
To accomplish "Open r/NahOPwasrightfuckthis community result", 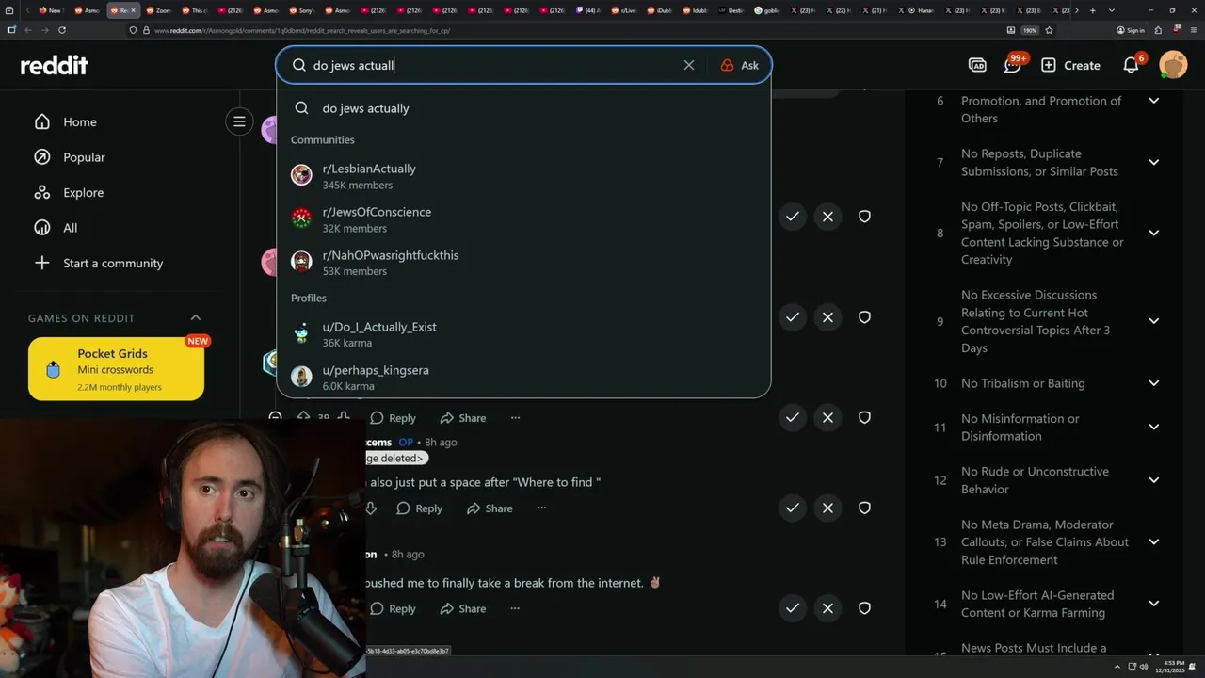I will [523, 263].
